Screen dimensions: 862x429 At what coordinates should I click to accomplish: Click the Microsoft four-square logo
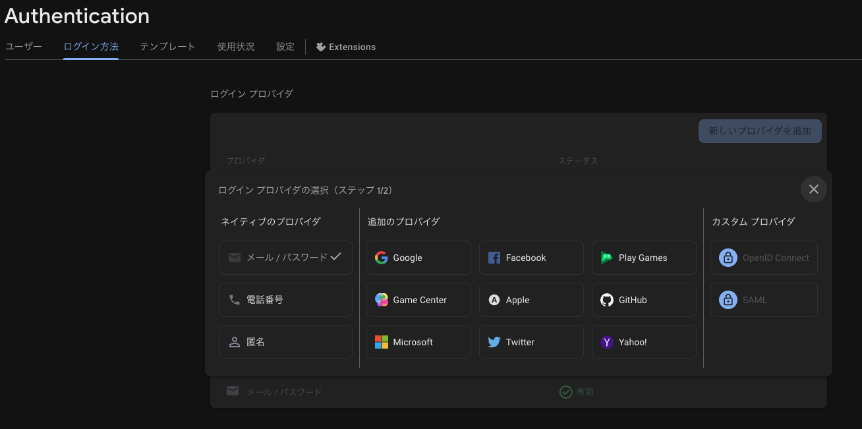point(382,342)
